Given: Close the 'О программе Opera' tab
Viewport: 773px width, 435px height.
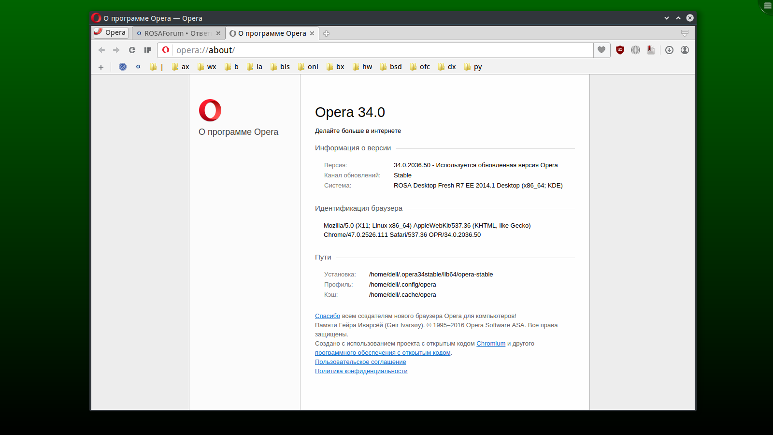Looking at the screenshot, I should click(312, 33).
